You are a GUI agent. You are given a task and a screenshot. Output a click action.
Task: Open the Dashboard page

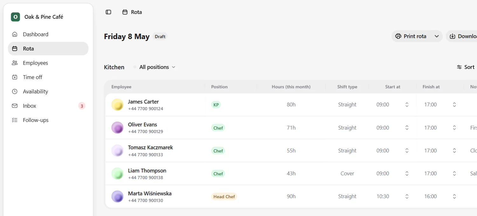pos(48,34)
